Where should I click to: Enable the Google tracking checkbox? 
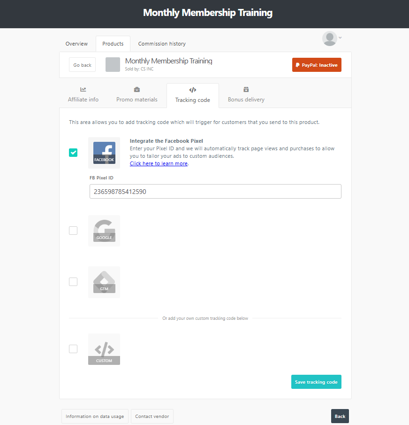(73, 231)
